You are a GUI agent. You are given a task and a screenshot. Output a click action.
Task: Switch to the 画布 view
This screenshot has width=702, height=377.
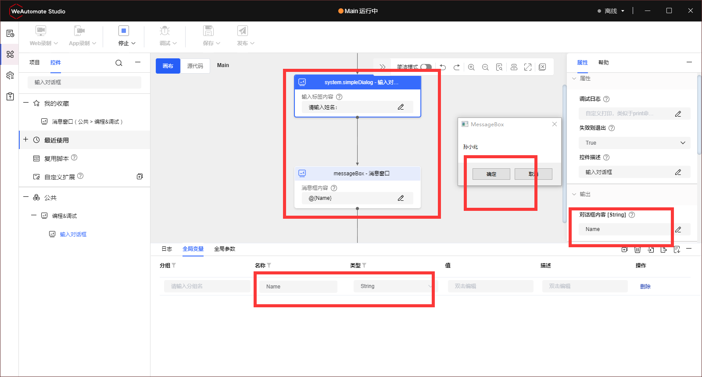[168, 66]
